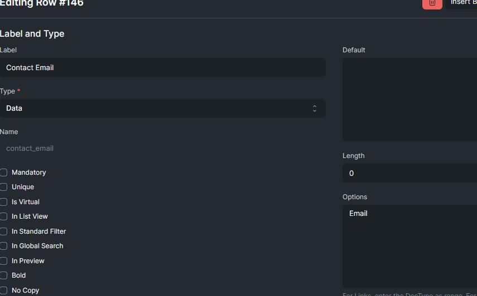Screen dimensions: 477x296
Task: Enable In Standard Filter checkbox
Action: [x=4, y=231]
